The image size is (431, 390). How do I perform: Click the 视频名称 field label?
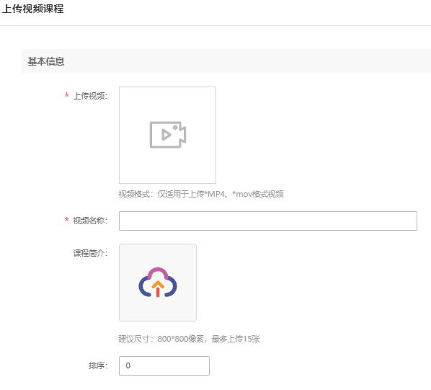pyautogui.click(x=90, y=221)
